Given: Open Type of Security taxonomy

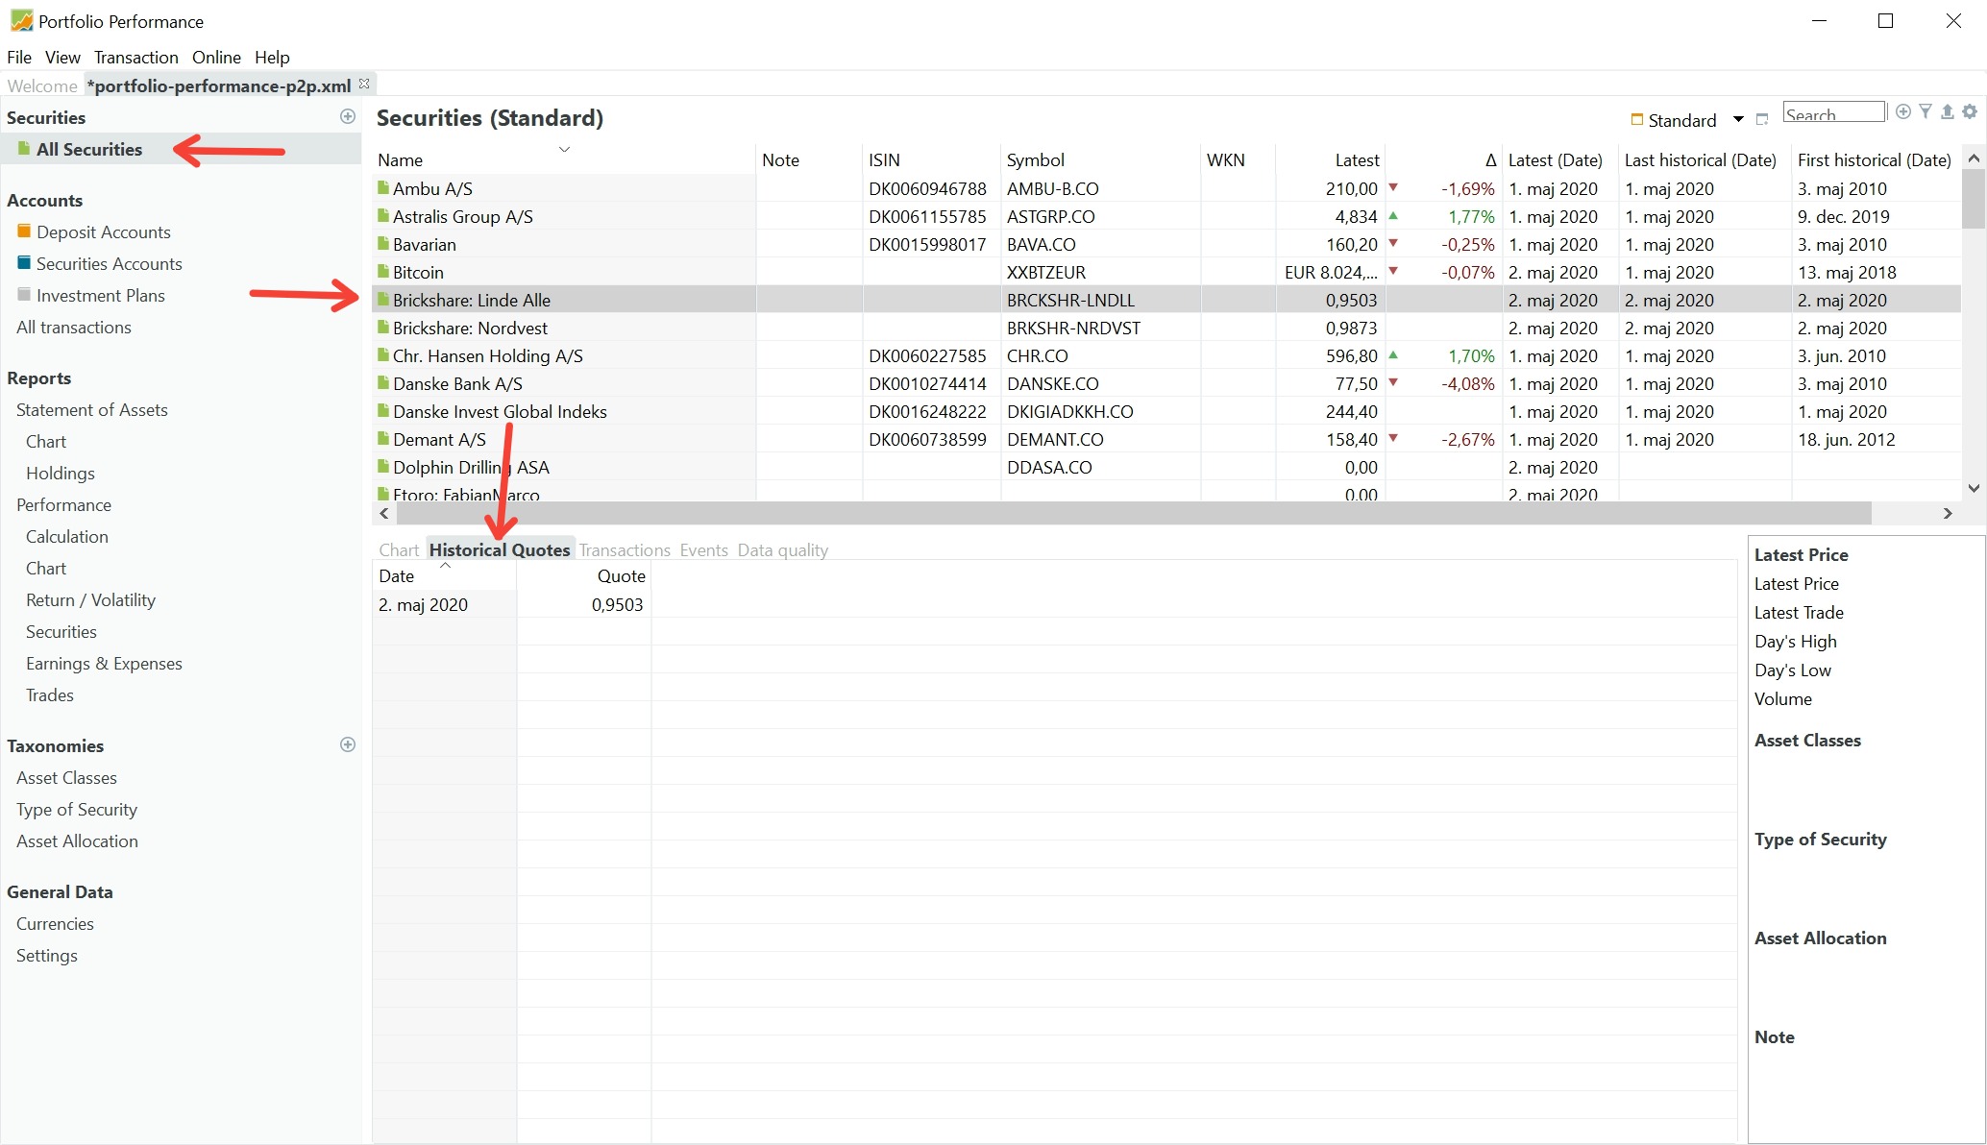Looking at the screenshot, I should tap(77, 809).
